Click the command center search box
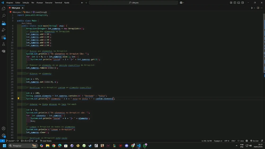The image size is (265, 149). point(133,3)
